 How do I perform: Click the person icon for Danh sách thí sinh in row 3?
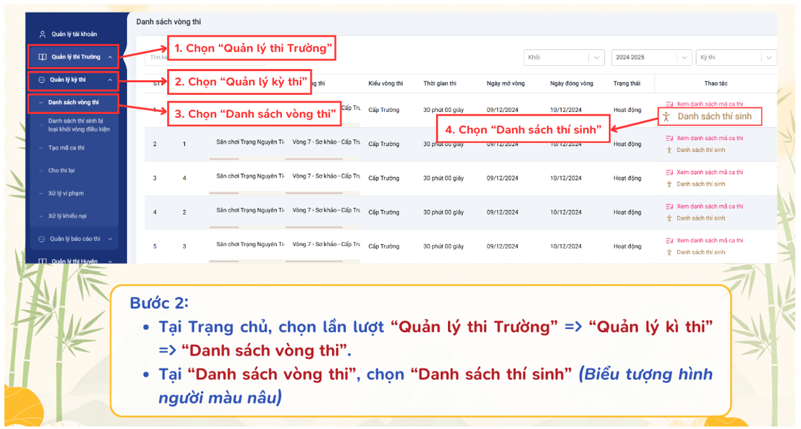[x=668, y=183]
